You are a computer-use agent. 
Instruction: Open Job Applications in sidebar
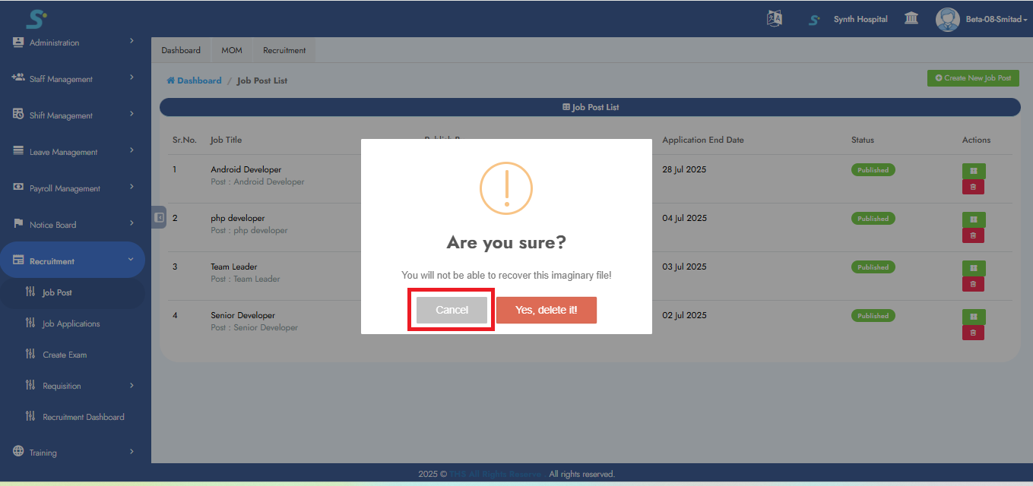point(71,323)
